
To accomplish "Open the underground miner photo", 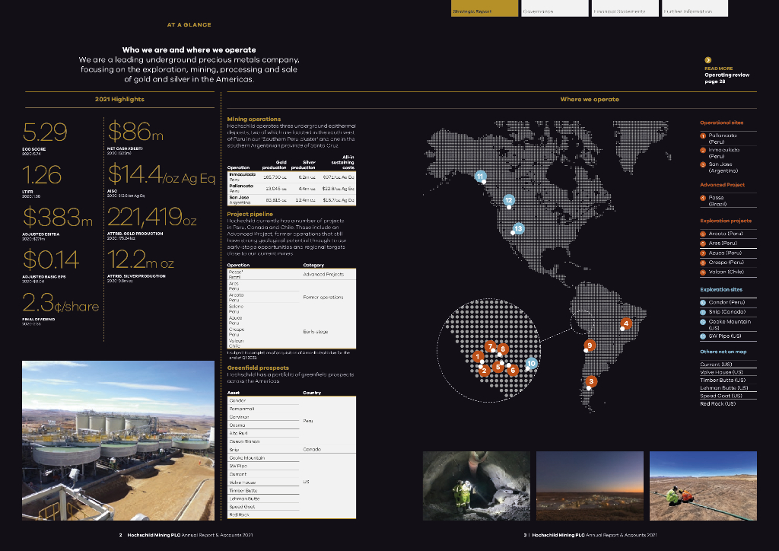I will click(476, 485).
